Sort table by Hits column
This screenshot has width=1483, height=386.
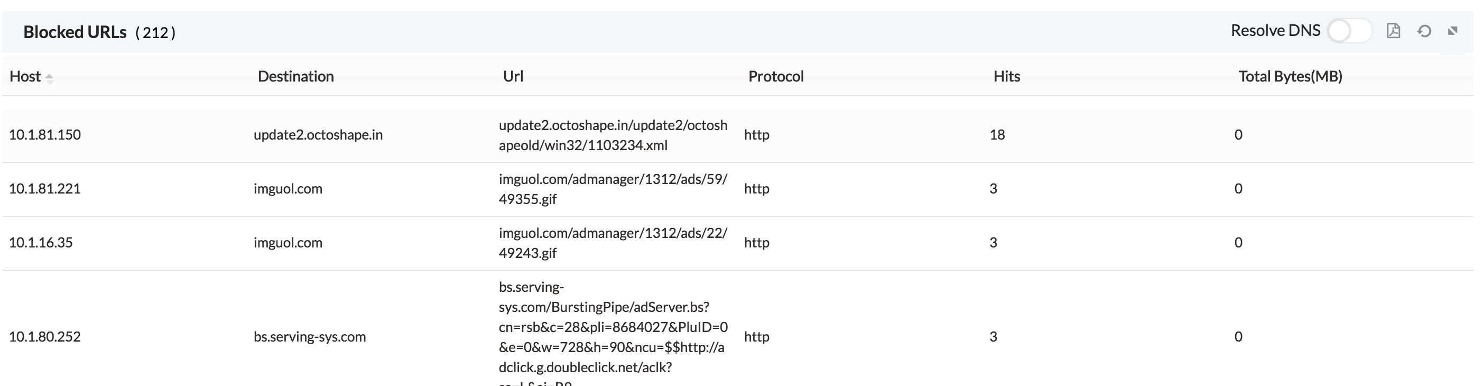[1005, 76]
